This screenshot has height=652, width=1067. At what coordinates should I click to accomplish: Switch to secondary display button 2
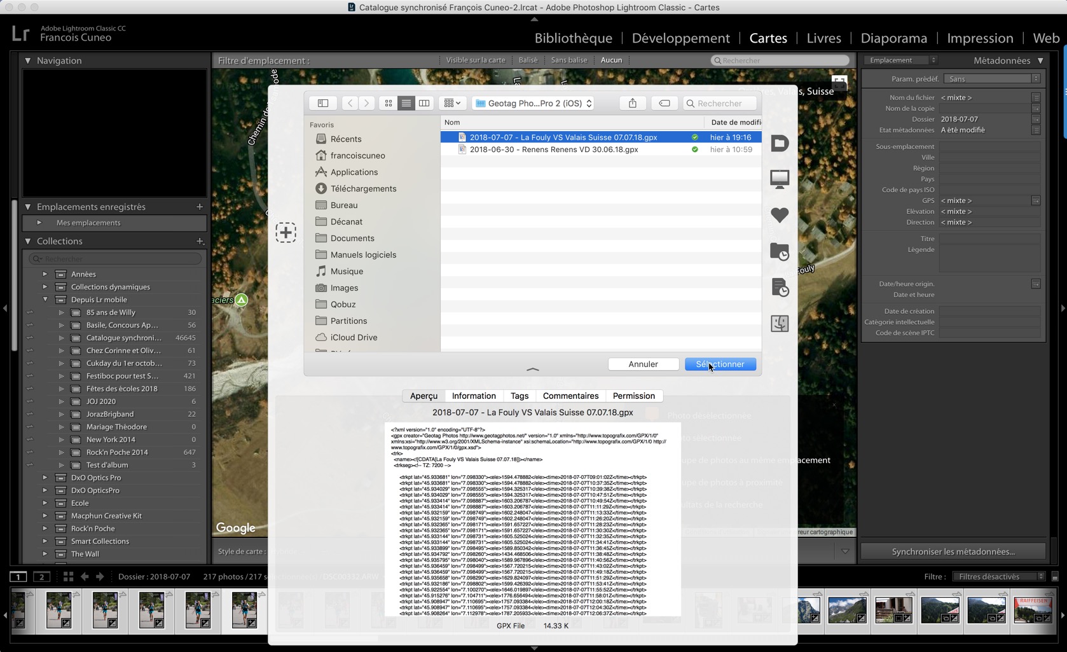click(x=42, y=577)
